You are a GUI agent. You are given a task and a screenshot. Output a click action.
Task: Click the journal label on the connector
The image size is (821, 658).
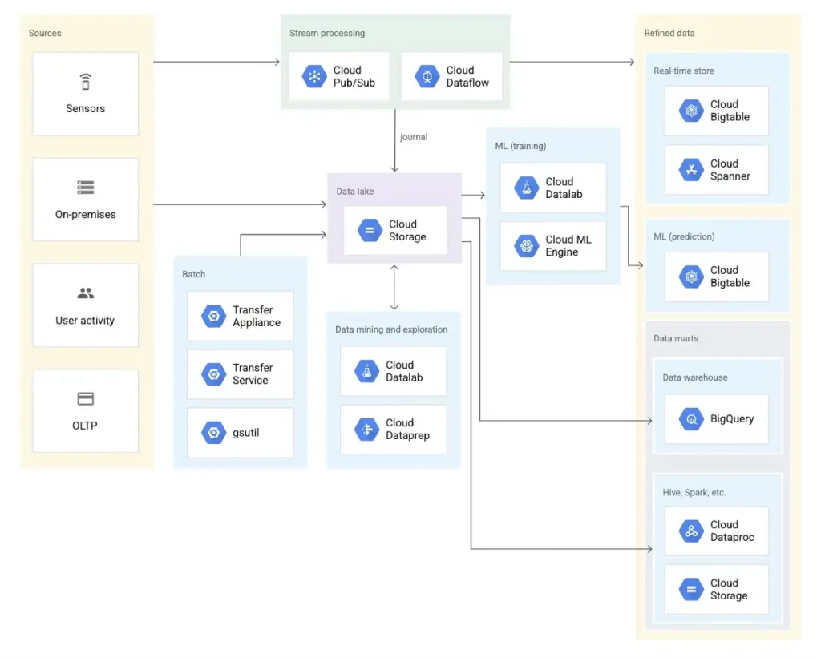[413, 137]
